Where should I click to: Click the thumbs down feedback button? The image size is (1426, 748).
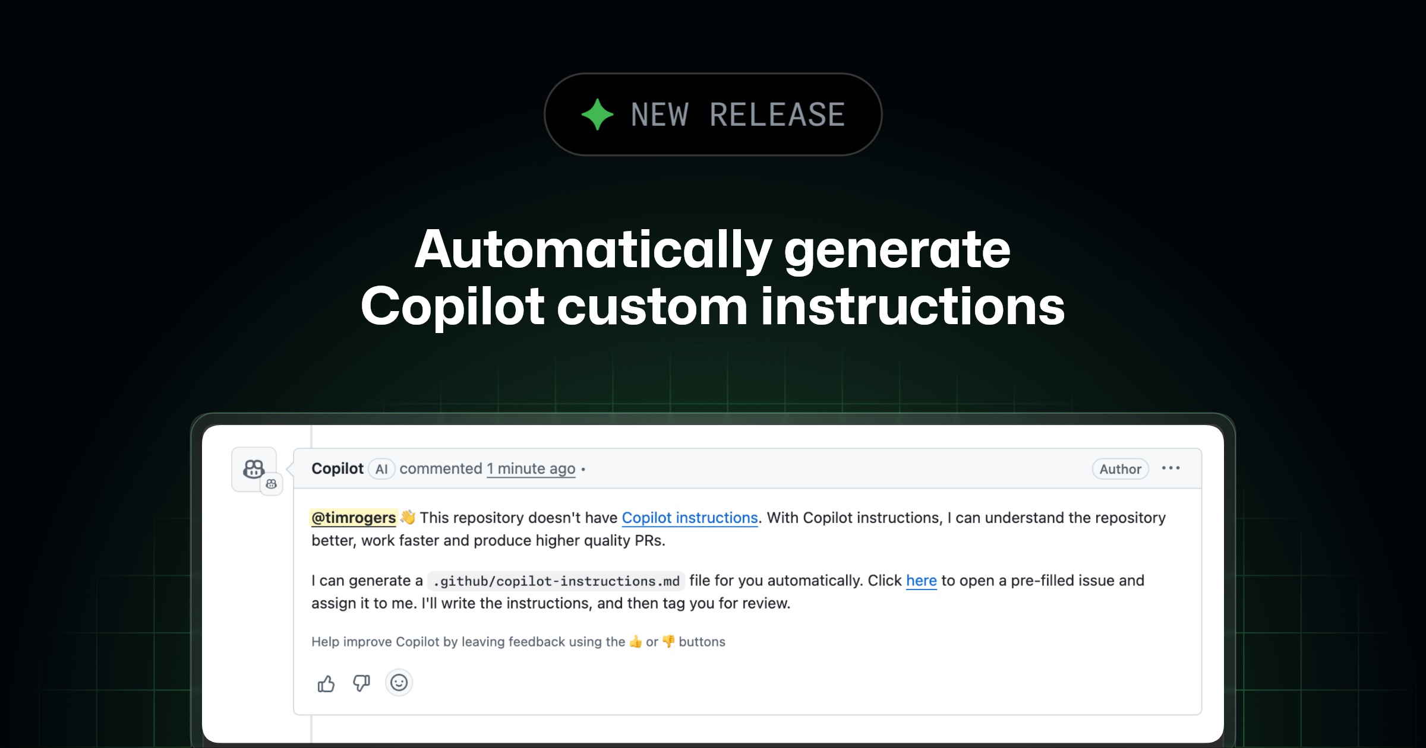tap(361, 684)
